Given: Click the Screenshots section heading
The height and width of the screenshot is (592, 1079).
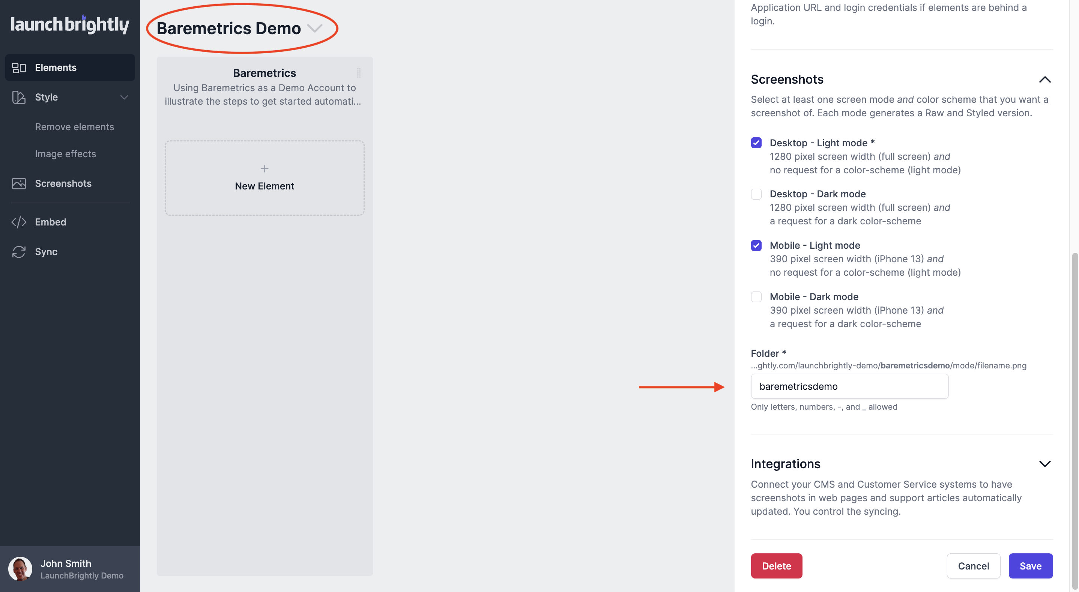Looking at the screenshot, I should (787, 80).
